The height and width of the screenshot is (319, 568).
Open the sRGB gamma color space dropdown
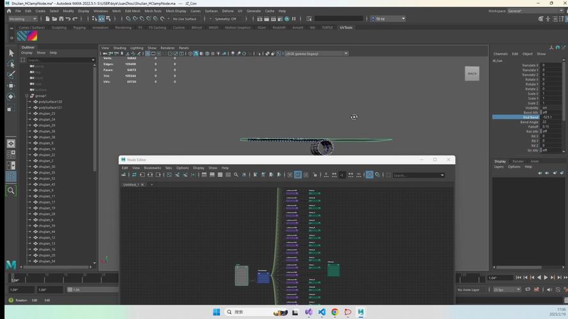[x=317, y=54]
